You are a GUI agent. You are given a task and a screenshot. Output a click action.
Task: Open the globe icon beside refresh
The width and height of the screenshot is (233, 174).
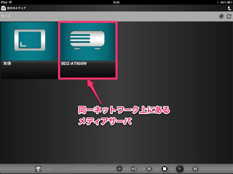pos(222,16)
